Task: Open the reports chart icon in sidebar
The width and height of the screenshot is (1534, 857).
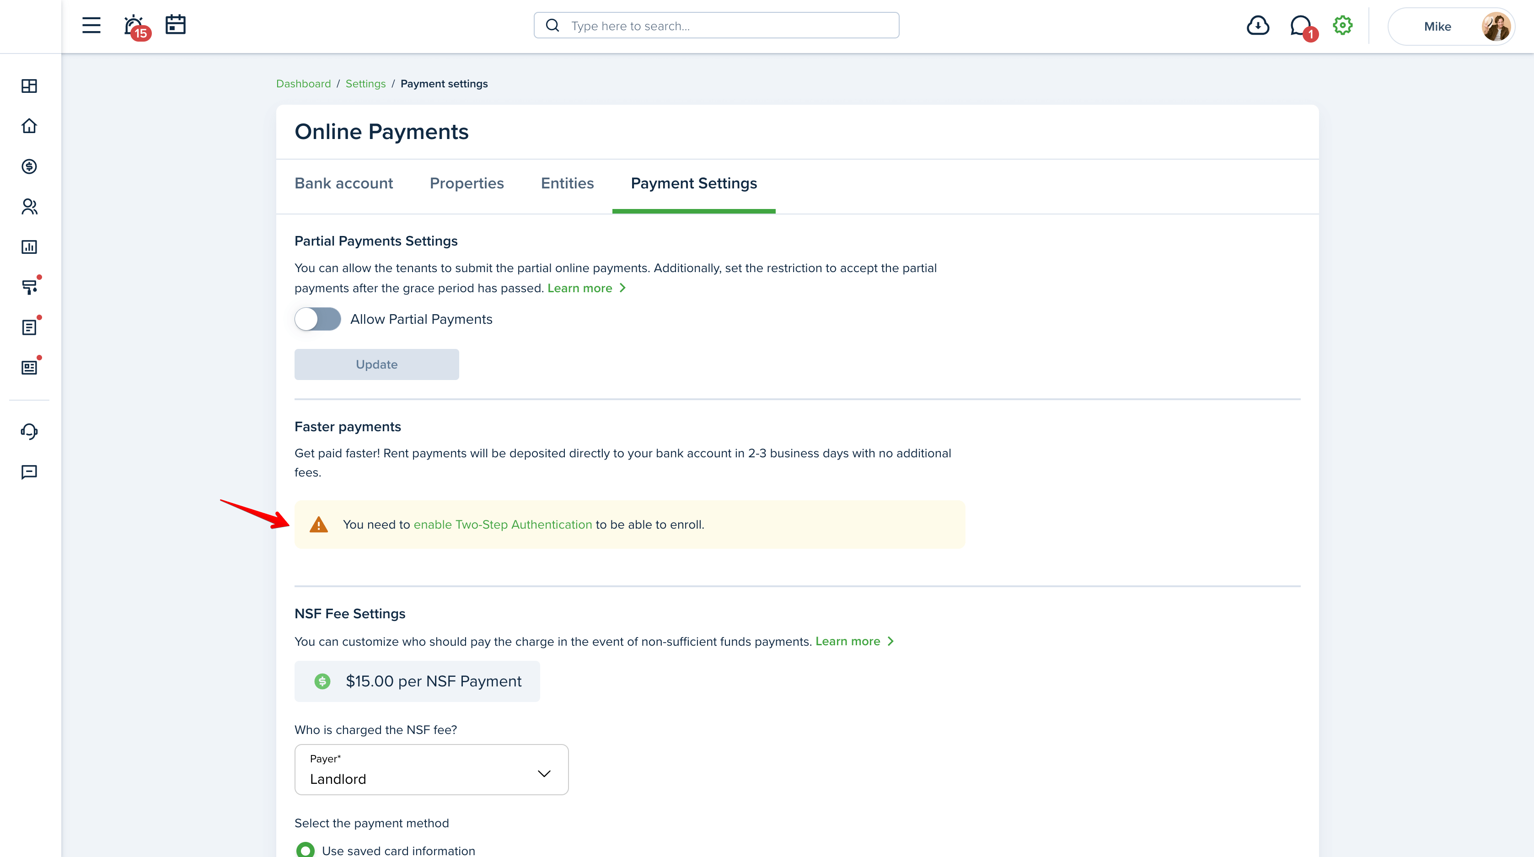Action: pos(29,247)
